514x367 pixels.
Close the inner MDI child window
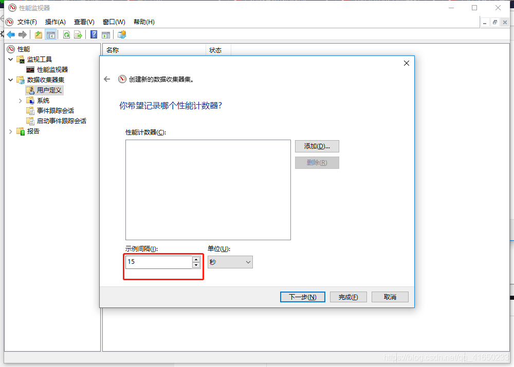505,22
